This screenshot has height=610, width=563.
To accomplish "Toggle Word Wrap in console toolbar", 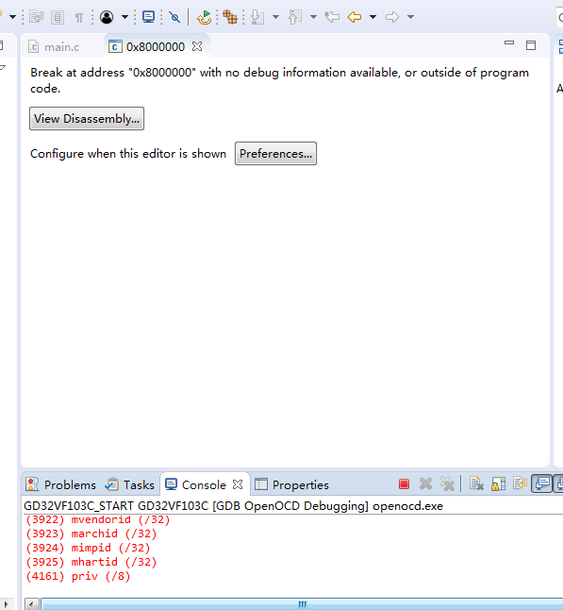I will point(520,484).
